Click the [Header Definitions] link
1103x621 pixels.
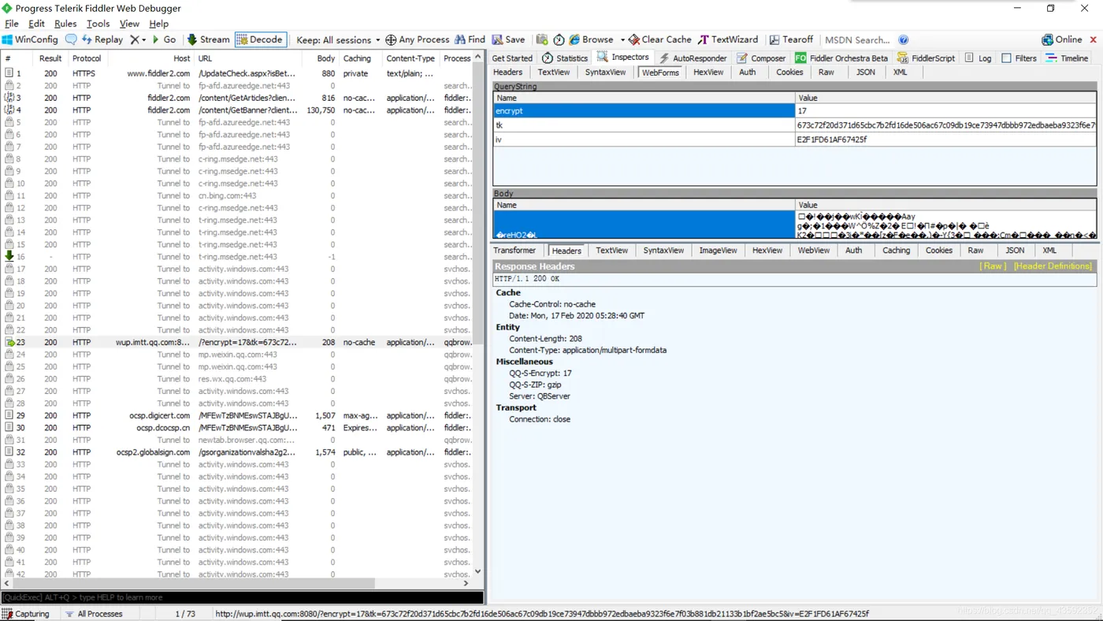1053,266
